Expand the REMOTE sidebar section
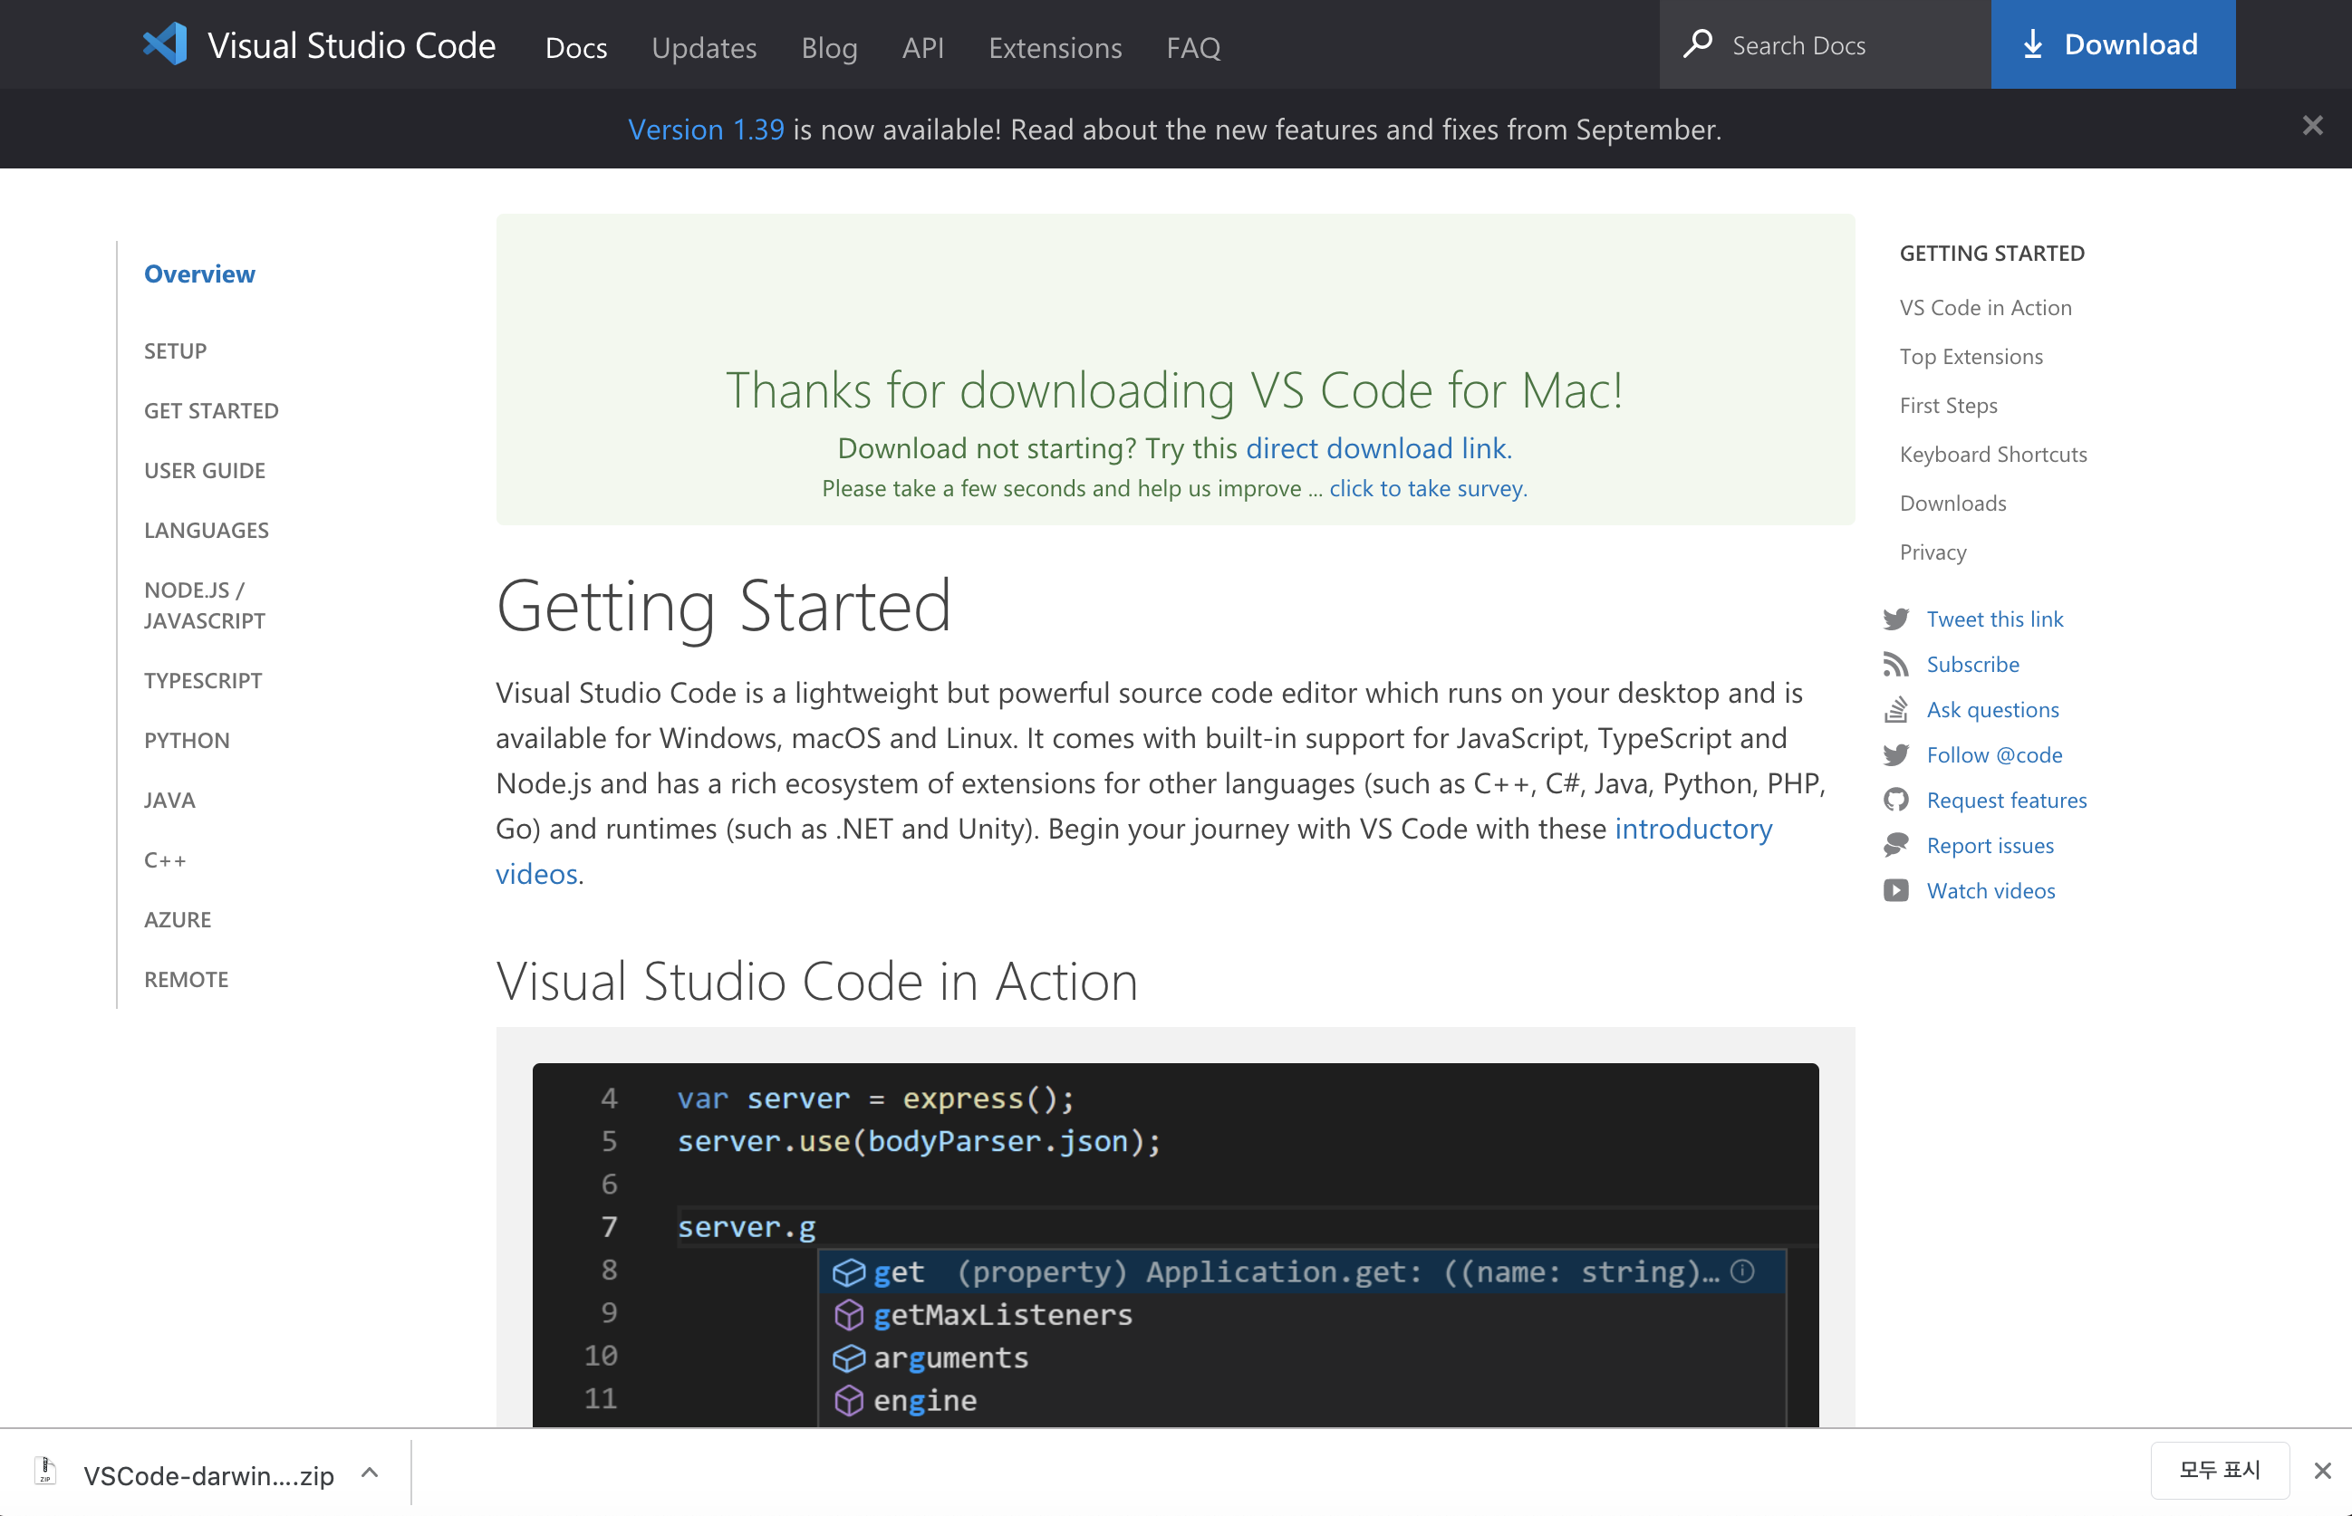This screenshot has height=1516, width=2352. [x=187, y=978]
